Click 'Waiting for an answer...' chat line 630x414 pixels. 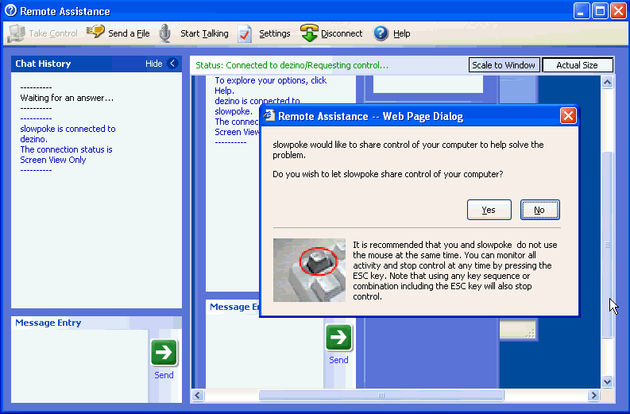coord(67,98)
